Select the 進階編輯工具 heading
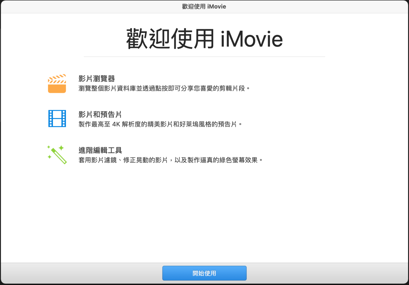This screenshot has width=409, height=285. [x=100, y=150]
